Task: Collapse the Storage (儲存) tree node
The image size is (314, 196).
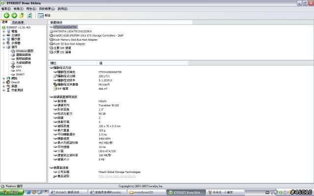Action: (x=3, y=47)
